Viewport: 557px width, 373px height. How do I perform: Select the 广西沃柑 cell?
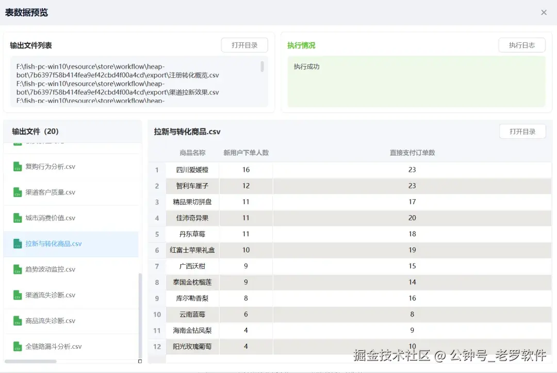click(x=192, y=266)
